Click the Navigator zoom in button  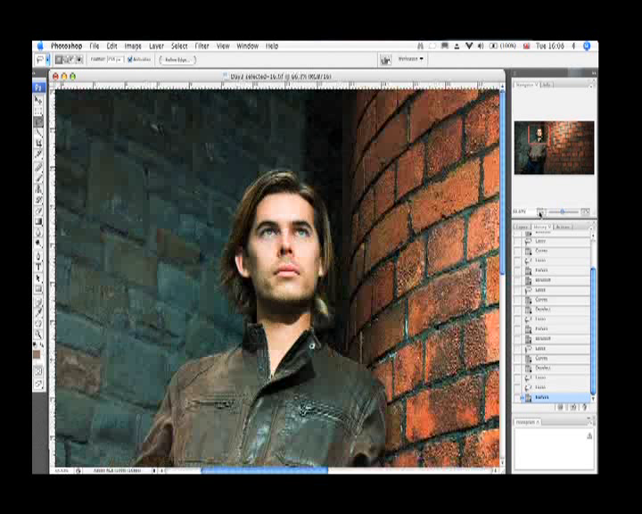(585, 211)
